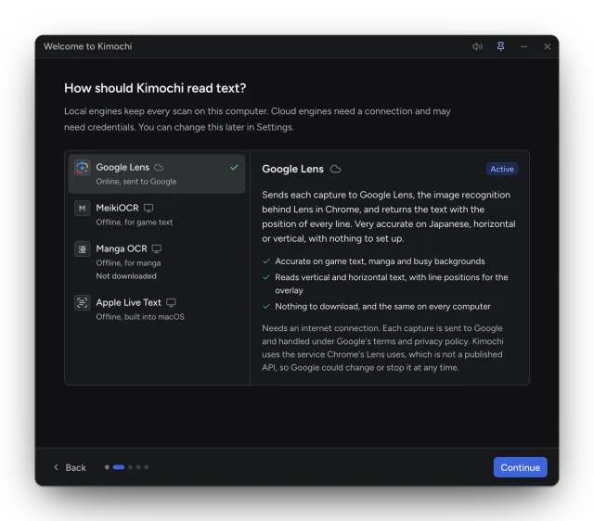The image size is (594, 521).
Task: Click the 'Reads vertical and horizontal text' bullet
Action: point(392,284)
